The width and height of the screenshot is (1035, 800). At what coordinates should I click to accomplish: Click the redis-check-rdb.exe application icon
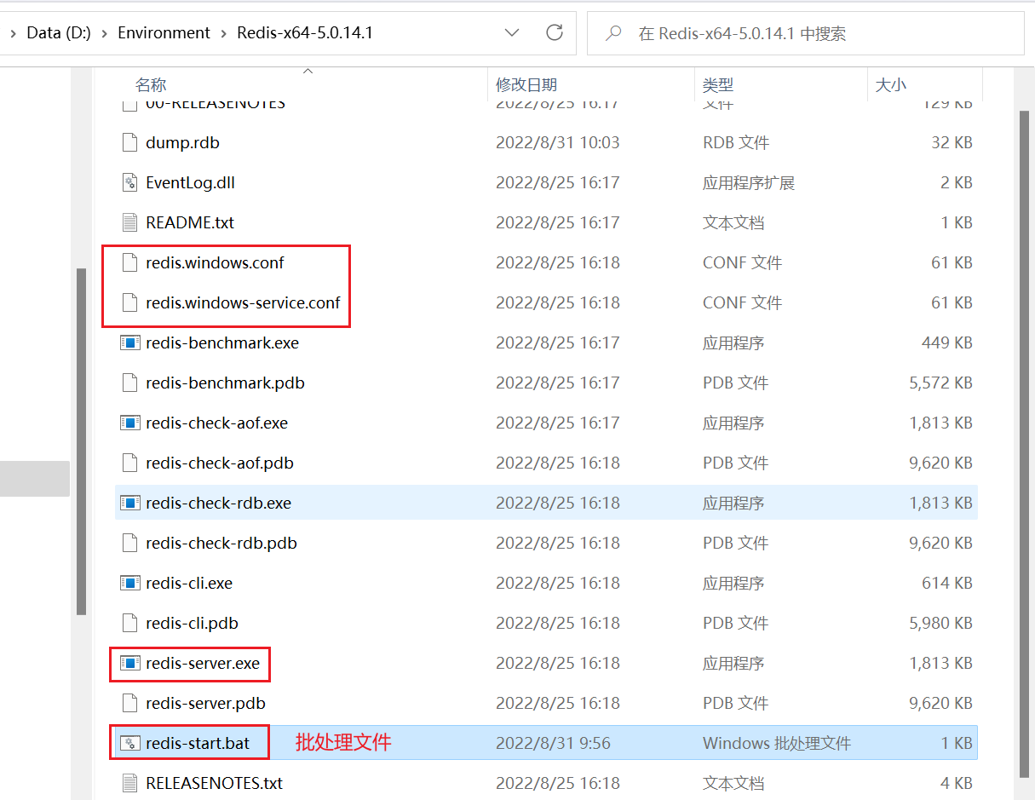click(x=130, y=503)
